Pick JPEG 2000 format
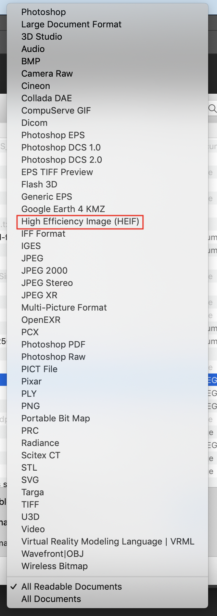 click(44, 271)
